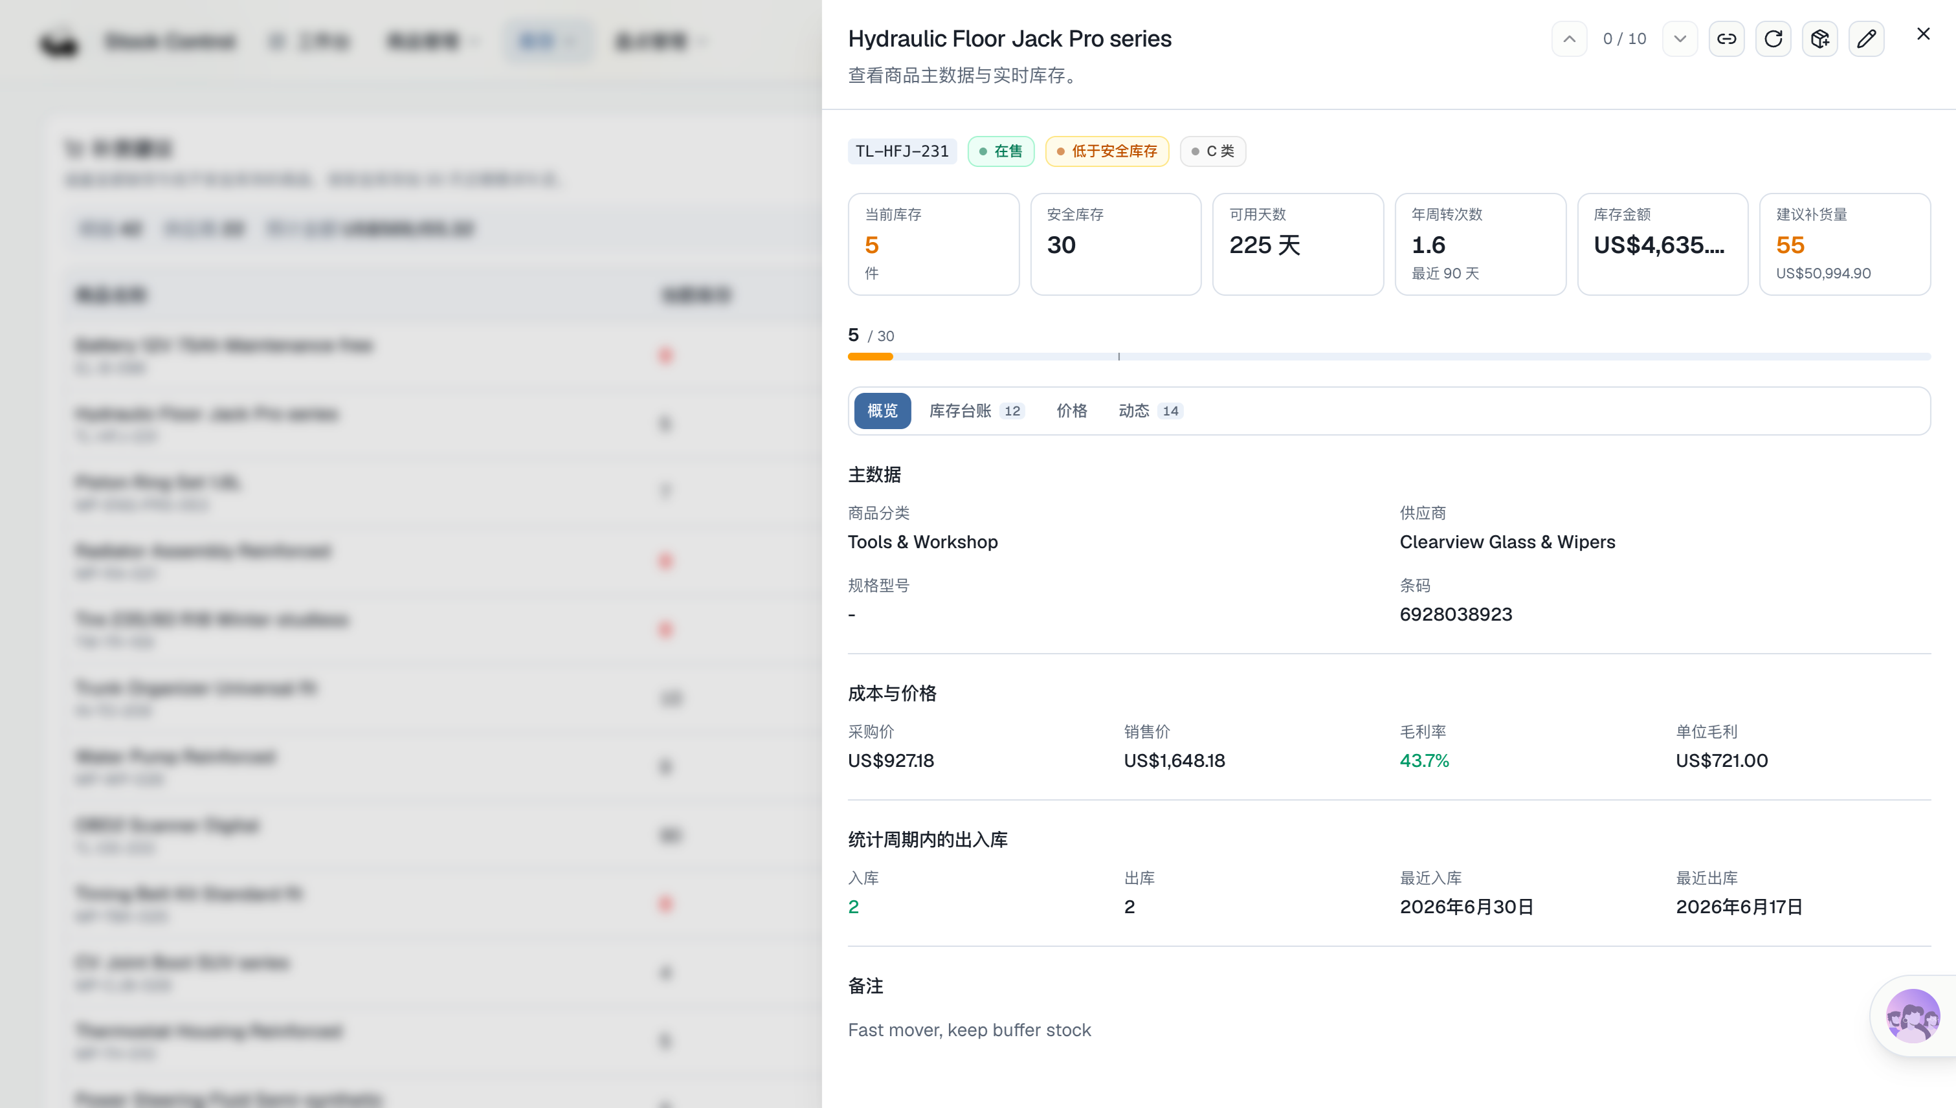Click the C 类 classification badge
The height and width of the screenshot is (1108, 1956).
point(1212,151)
